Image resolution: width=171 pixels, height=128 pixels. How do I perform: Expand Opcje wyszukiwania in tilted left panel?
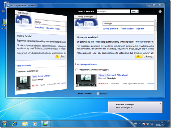pos(16,65)
